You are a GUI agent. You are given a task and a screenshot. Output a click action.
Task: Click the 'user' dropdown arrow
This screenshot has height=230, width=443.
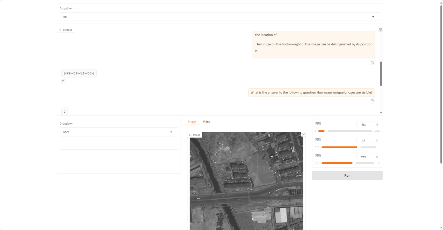tap(171, 132)
